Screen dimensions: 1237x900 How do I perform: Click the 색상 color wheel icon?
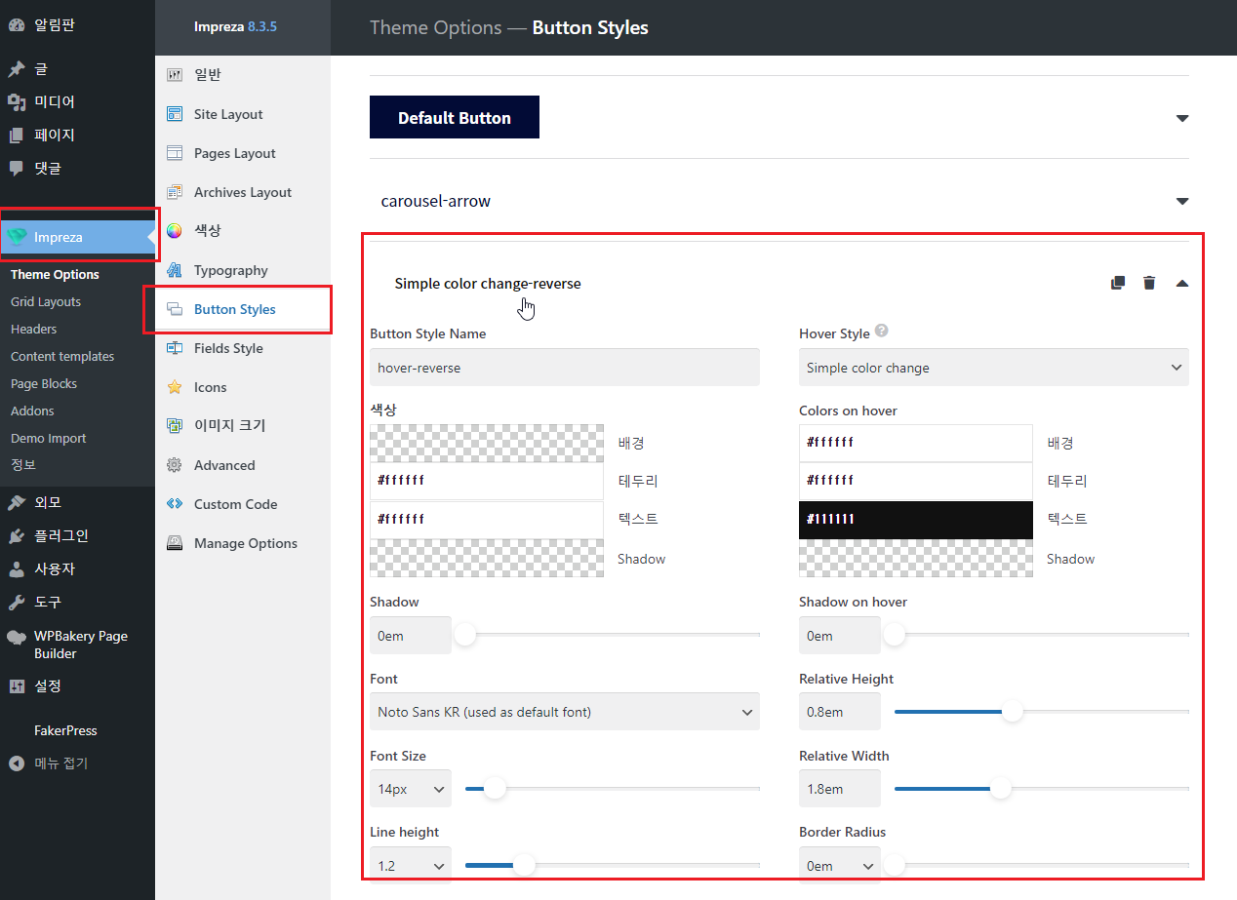175,231
